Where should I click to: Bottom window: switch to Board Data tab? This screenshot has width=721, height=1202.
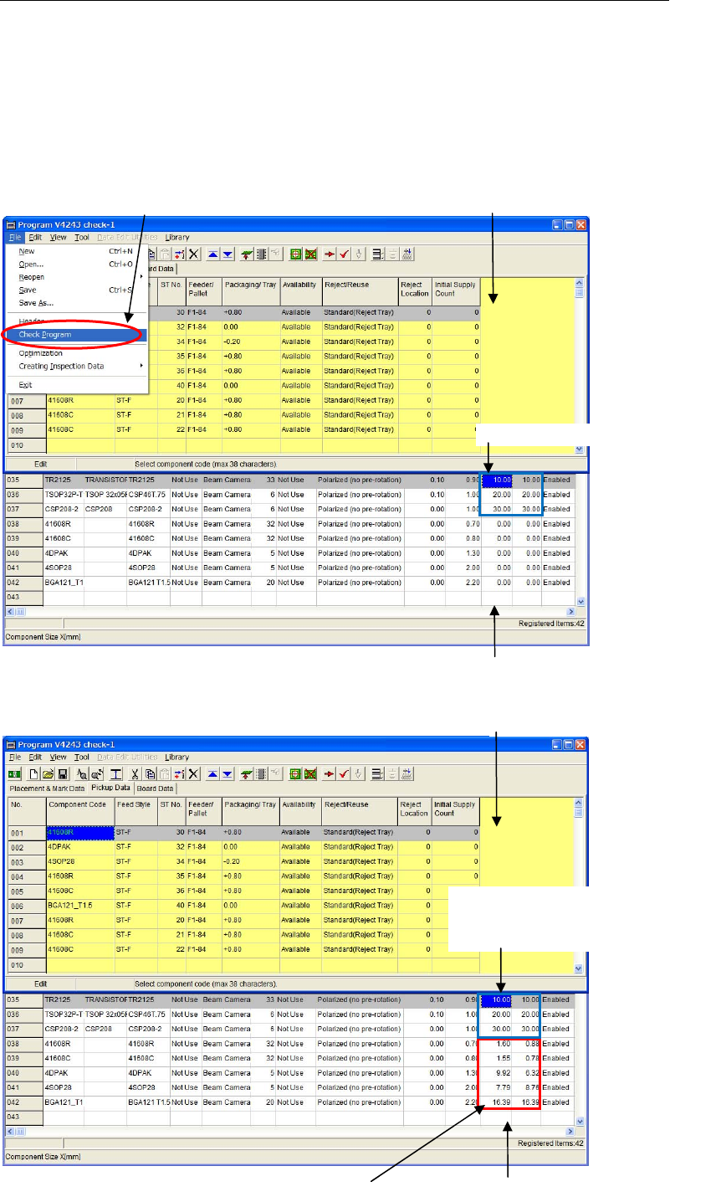(x=155, y=788)
